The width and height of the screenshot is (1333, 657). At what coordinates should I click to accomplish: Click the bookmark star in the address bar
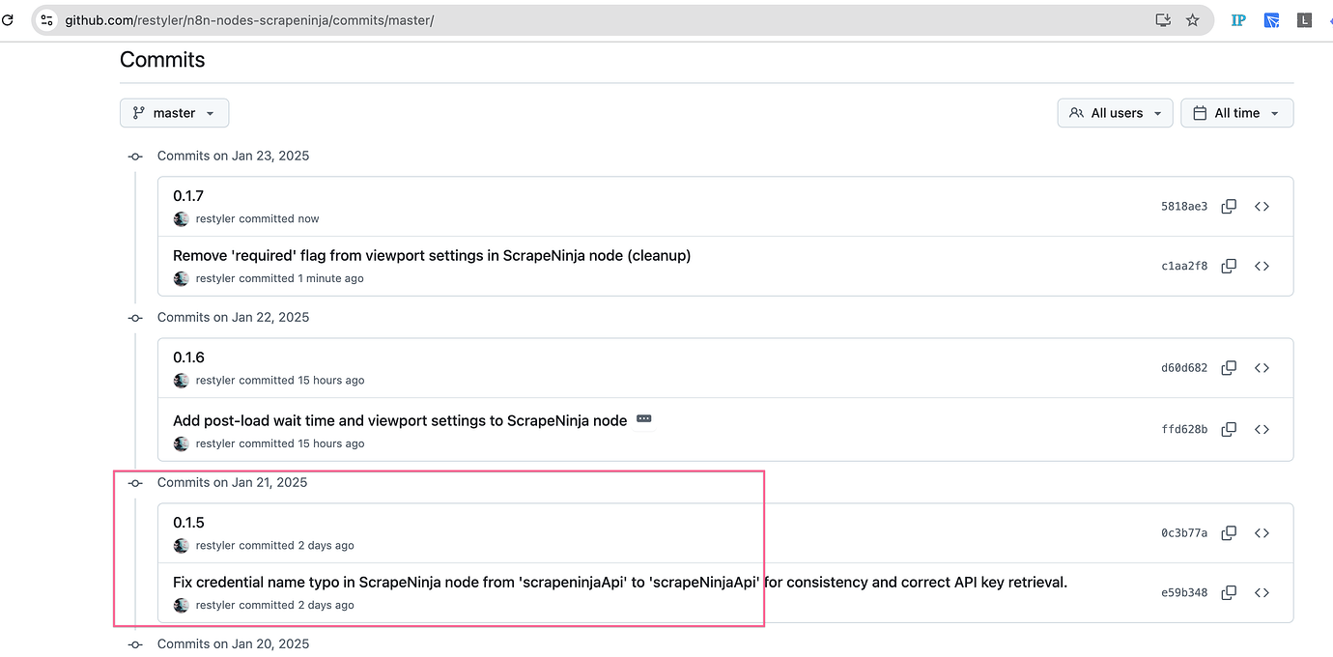(x=1193, y=19)
